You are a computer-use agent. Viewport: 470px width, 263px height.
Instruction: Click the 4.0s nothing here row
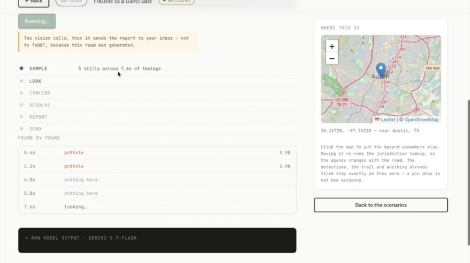point(157,180)
